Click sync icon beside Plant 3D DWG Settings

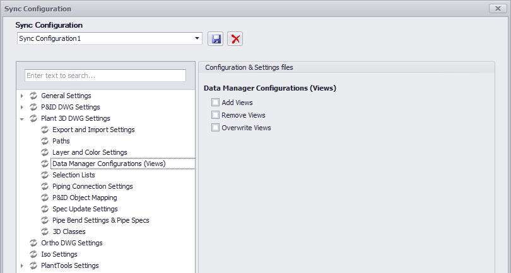(x=33, y=119)
